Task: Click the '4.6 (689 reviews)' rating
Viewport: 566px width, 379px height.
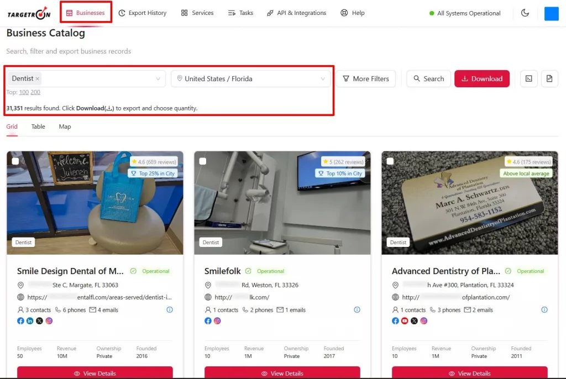Action: click(x=154, y=162)
